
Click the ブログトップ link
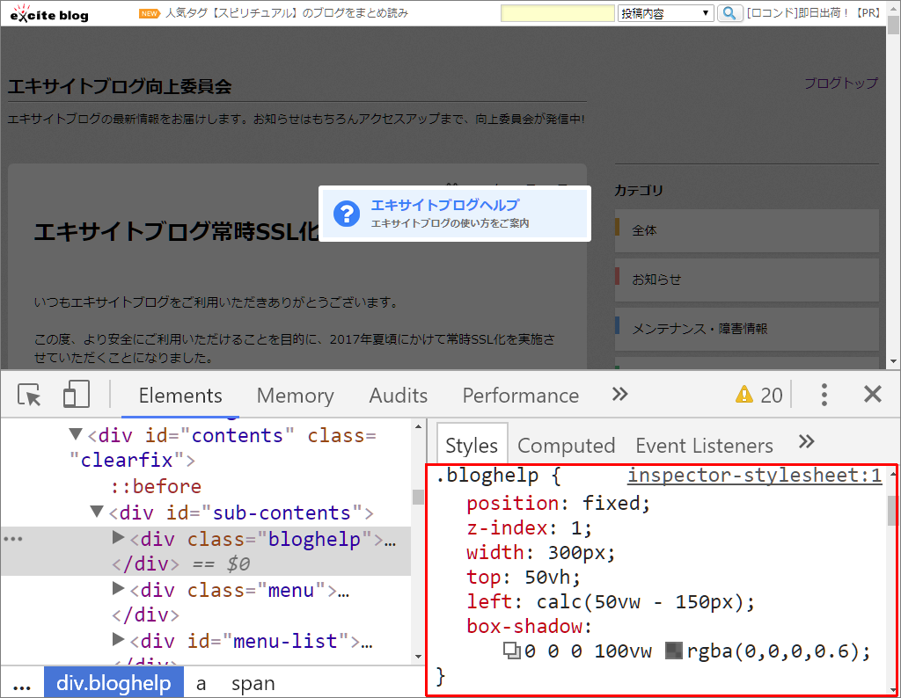840,84
